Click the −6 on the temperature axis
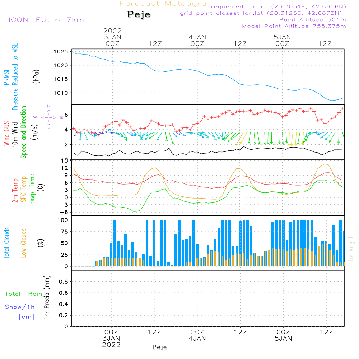Screen dimensions: 359x359 (x=64, y=212)
